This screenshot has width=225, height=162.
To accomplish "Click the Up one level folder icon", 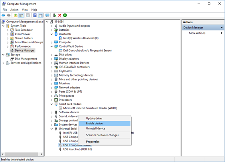I will [x=16, y=15].
